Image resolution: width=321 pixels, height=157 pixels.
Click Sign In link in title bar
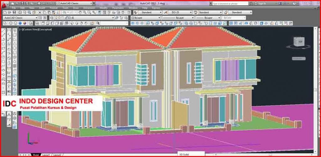click(x=262, y=3)
